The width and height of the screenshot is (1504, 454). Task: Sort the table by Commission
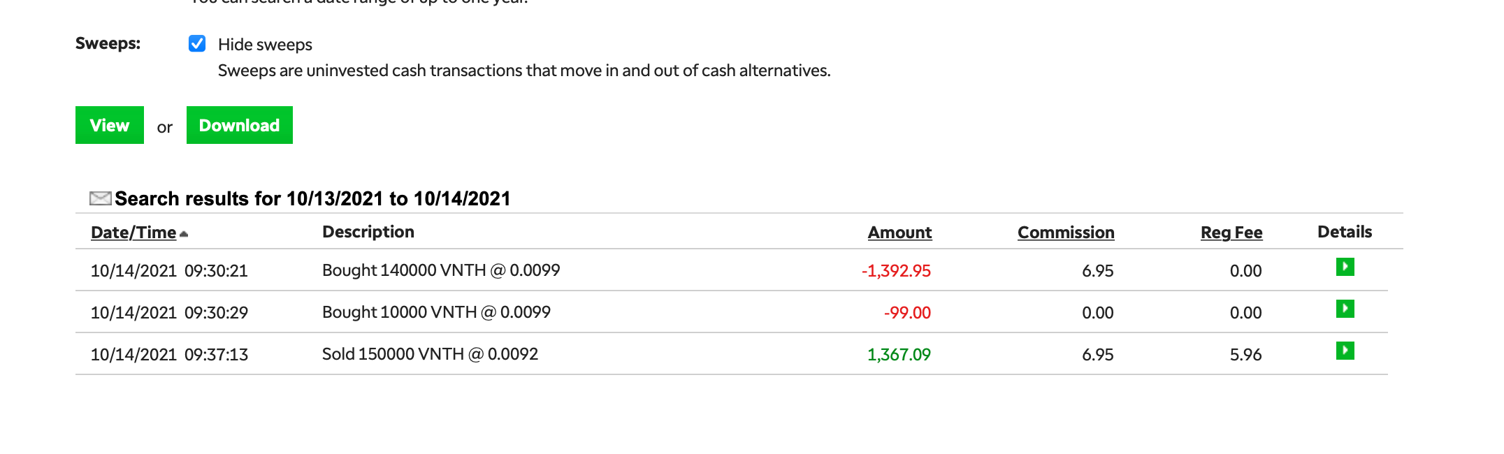1066,233
